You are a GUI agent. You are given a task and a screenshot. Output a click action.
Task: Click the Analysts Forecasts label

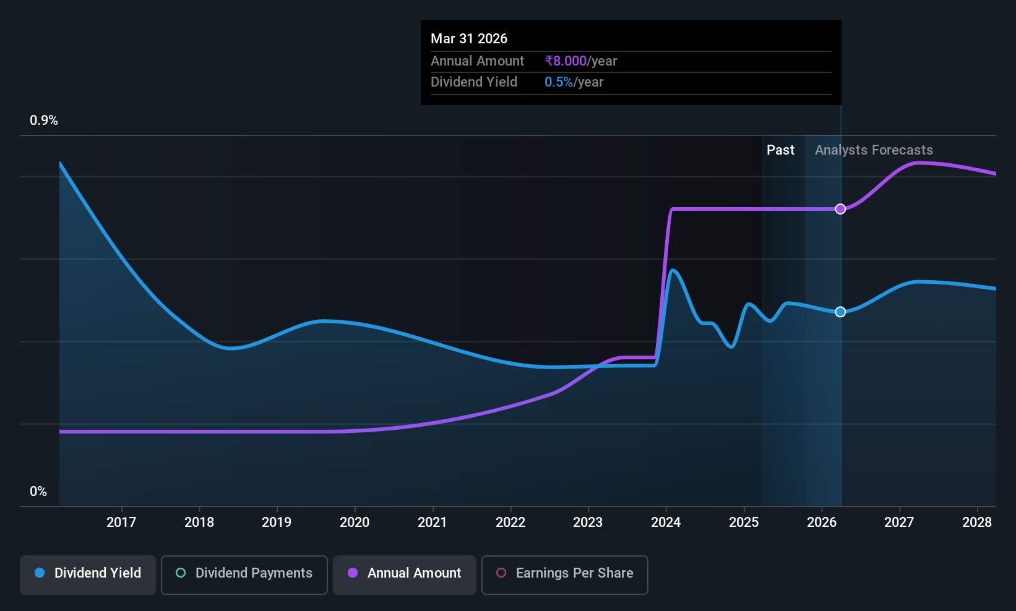coord(874,150)
